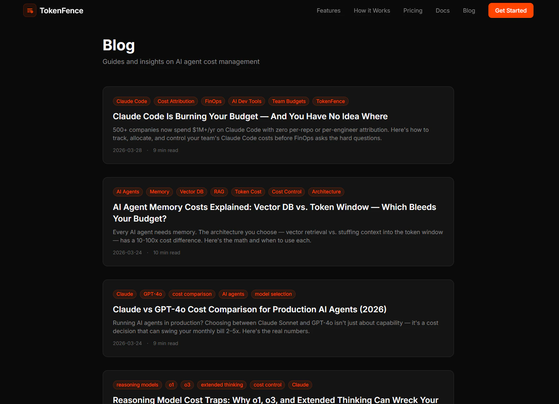Viewport: 559px width, 404px height.
Task: Click the Vector DB tag
Action: [192, 192]
